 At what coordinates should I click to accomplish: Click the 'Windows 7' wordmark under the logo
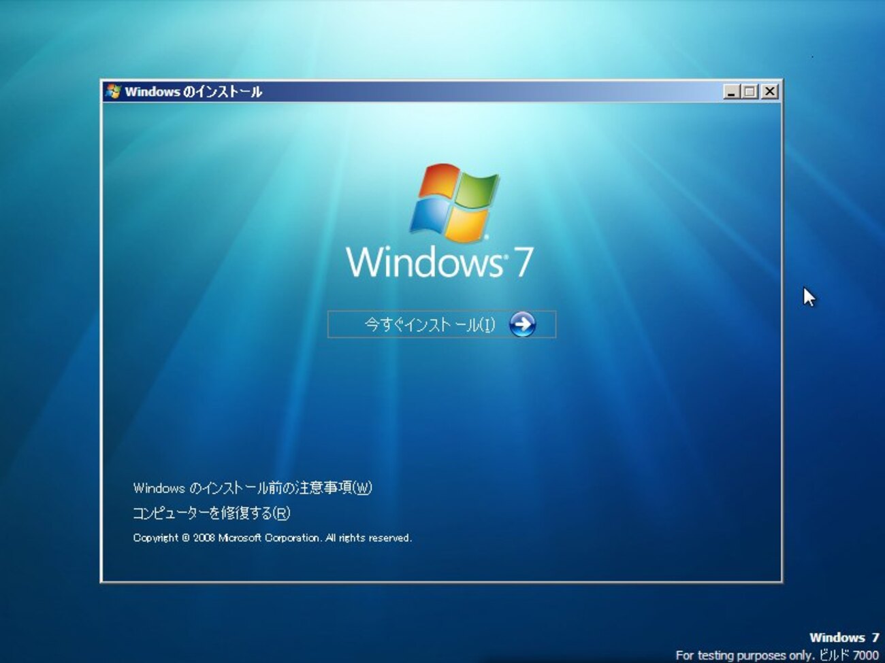(440, 262)
